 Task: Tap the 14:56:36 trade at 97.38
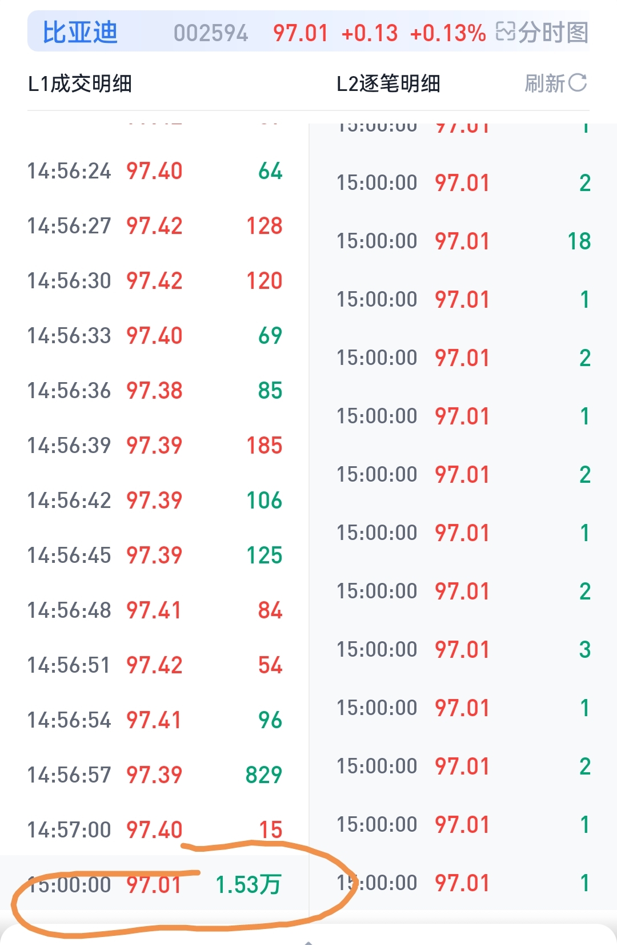[154, 390]
